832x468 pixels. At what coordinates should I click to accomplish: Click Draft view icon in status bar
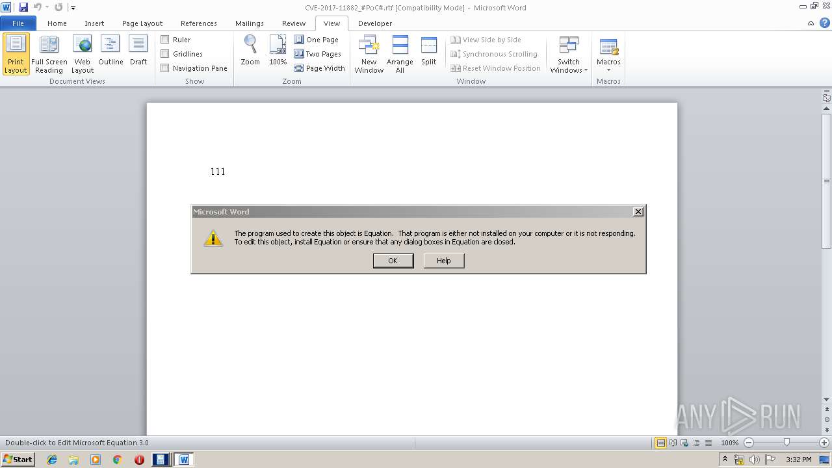[x=707, y=443]
